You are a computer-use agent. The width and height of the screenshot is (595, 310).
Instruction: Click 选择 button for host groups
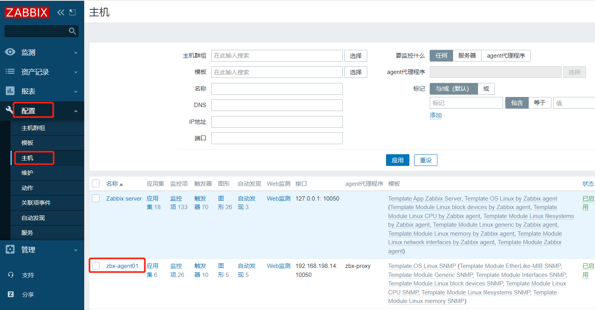click(356, 56)
